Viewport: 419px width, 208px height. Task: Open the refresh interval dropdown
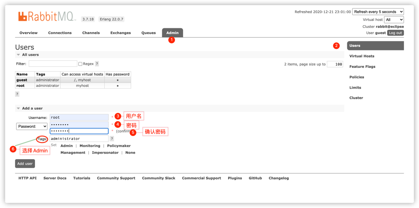pos(378,12)
